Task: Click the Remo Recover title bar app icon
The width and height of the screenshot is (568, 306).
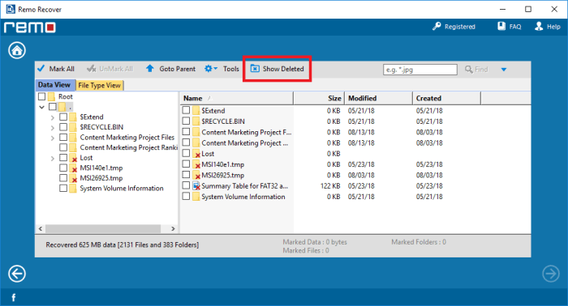Action: click(11, 9)
